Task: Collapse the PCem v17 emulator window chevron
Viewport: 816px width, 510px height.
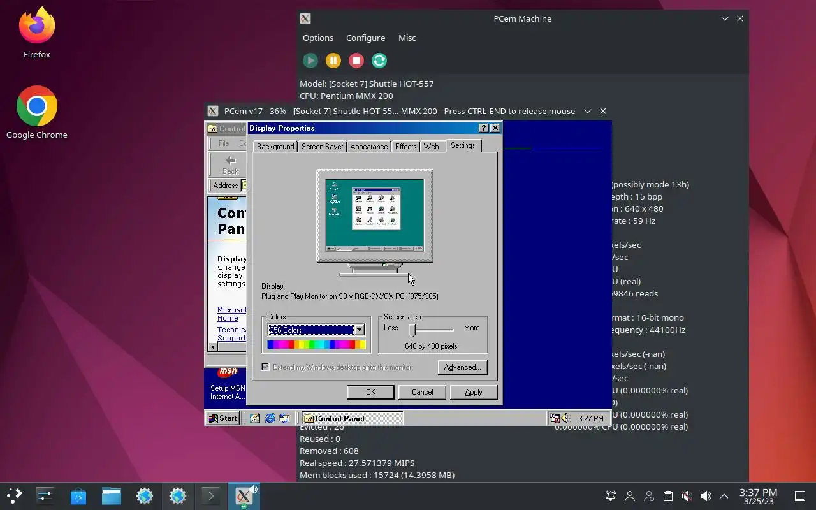Action: [588, 111]
